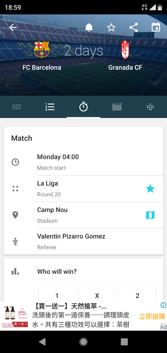Tap the Android home button
Viewport: 167px width, 353px height.
coord(83,342)
